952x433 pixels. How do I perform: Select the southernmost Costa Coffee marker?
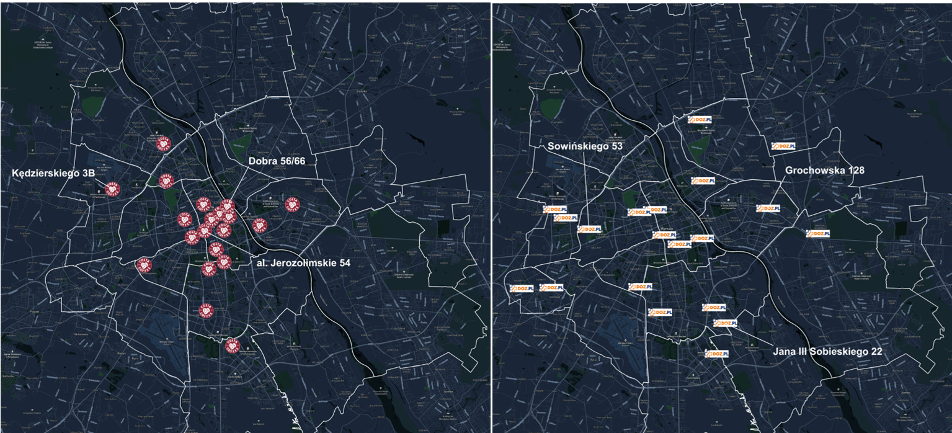[232, 345]
